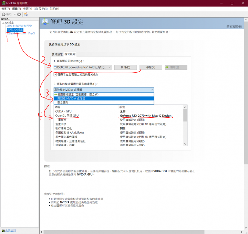
Task: Click the 還原預設值 link in header
Action: pos(234,27)
